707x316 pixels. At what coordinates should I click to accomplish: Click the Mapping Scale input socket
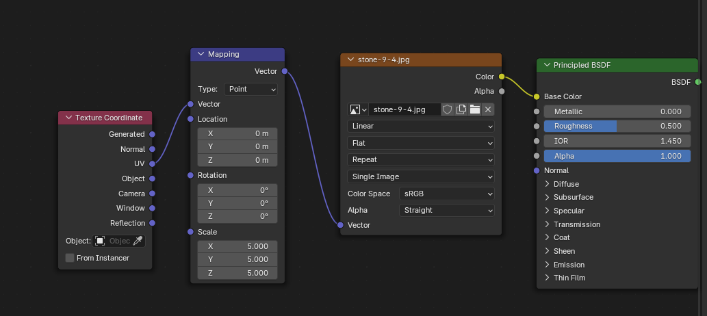coord(190,232)
